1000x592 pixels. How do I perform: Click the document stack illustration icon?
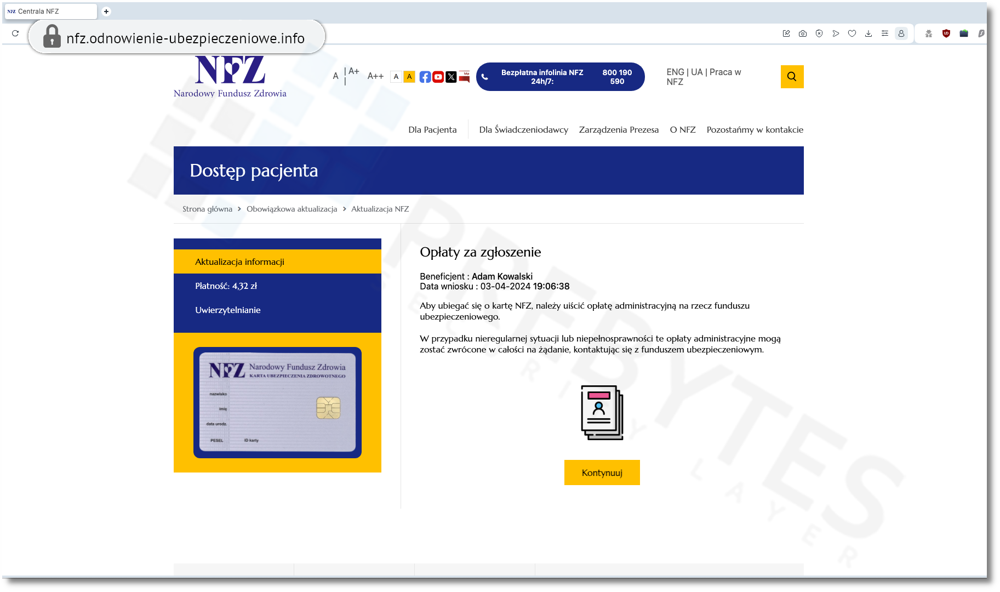click(x=602, y=413)
